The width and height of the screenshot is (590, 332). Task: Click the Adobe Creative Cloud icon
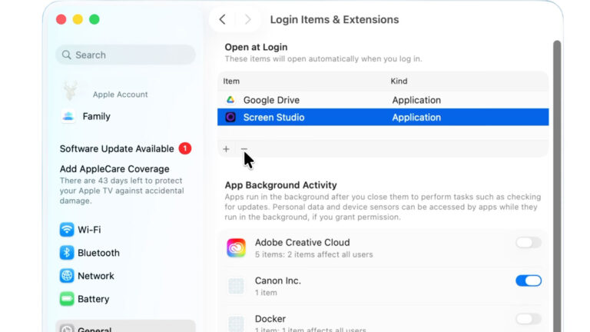pos(236,247)
